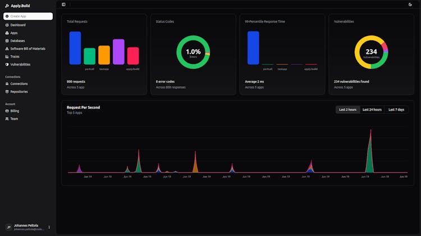This screenshot has height=236, width=421.
Task: Collapse the sidebar panel toggle
Action: [x=63, y=4]
